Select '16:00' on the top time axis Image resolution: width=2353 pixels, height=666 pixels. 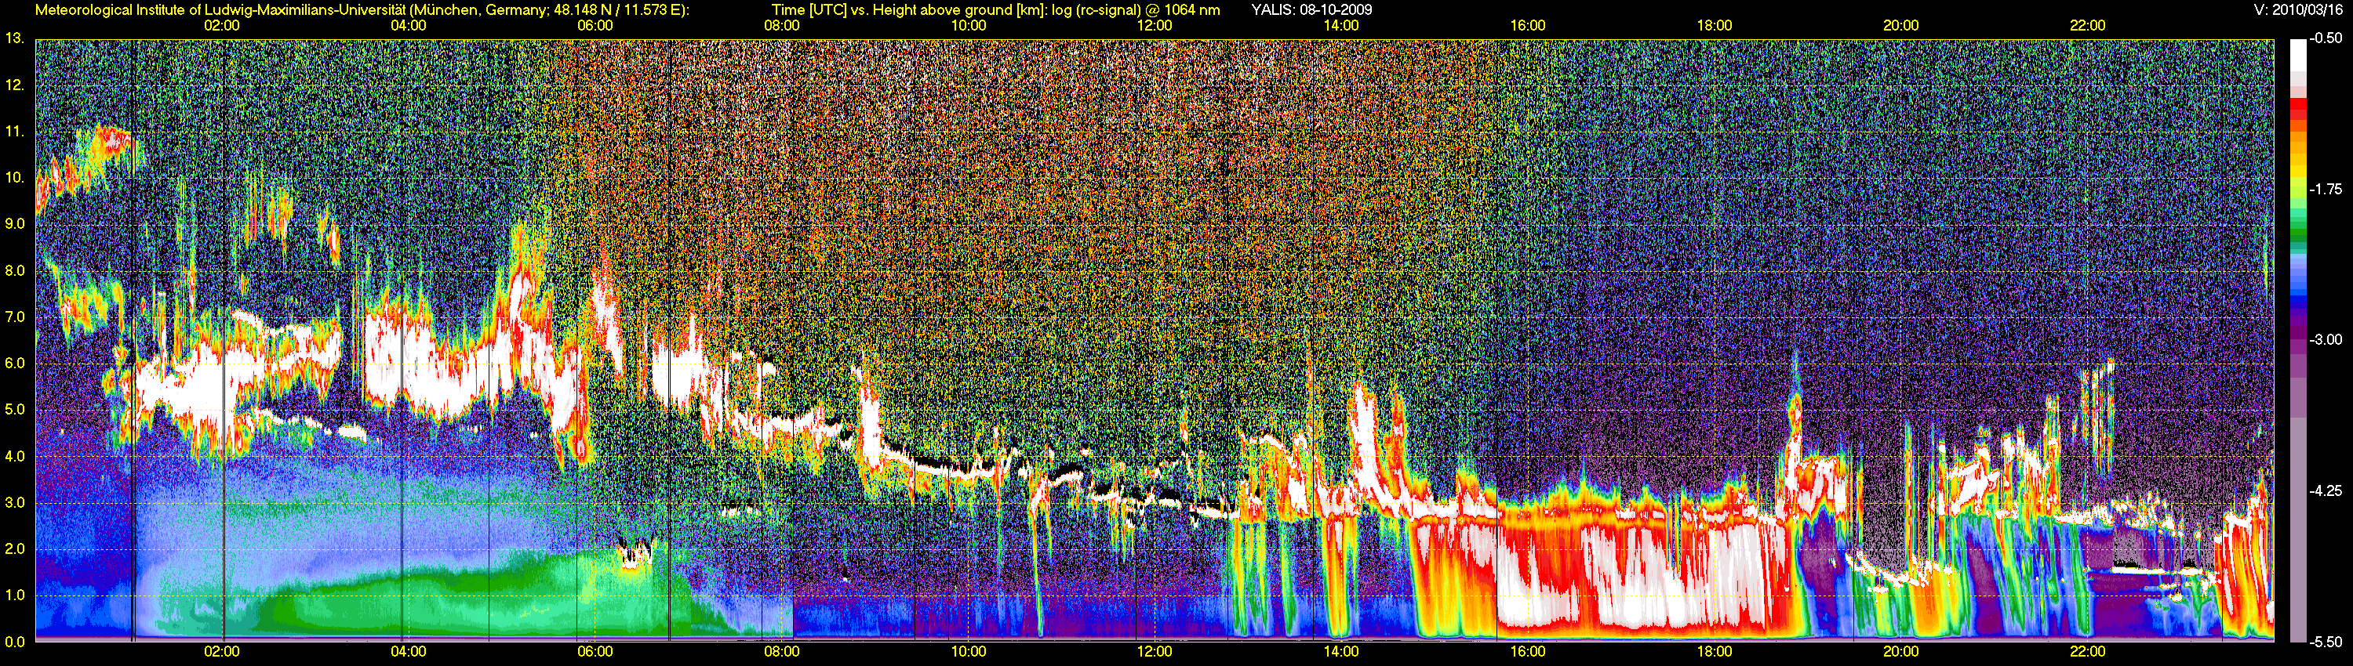point(1527,26)
